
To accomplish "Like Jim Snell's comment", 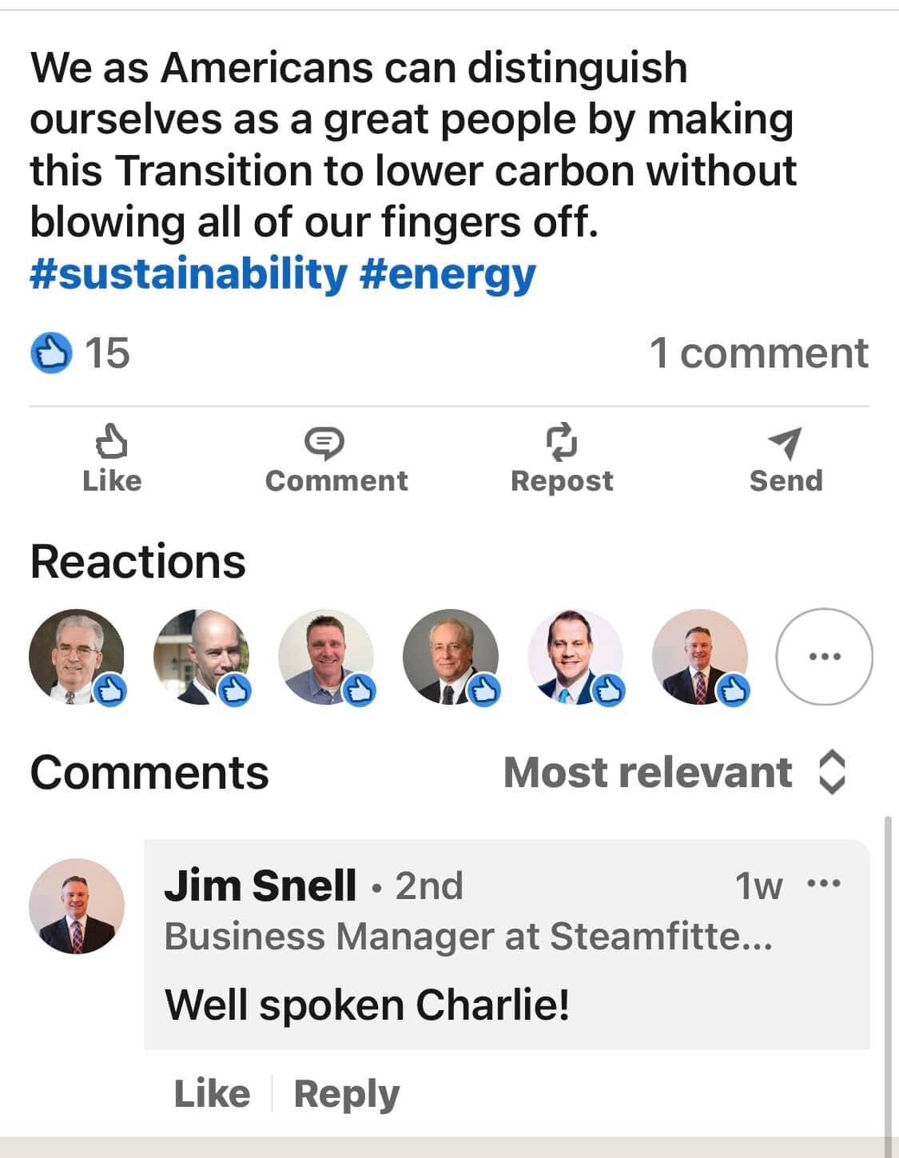I will 212,1093.
